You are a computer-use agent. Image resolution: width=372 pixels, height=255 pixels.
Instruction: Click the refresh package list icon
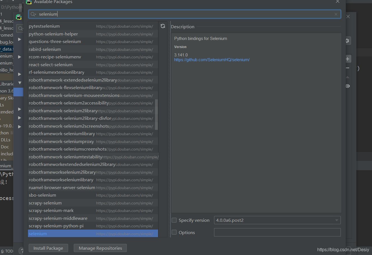click(x=163, y=26)
